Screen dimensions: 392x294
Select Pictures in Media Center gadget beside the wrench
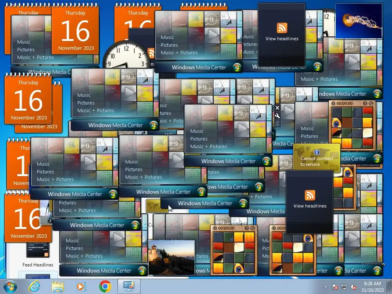(x=199, y=139)
